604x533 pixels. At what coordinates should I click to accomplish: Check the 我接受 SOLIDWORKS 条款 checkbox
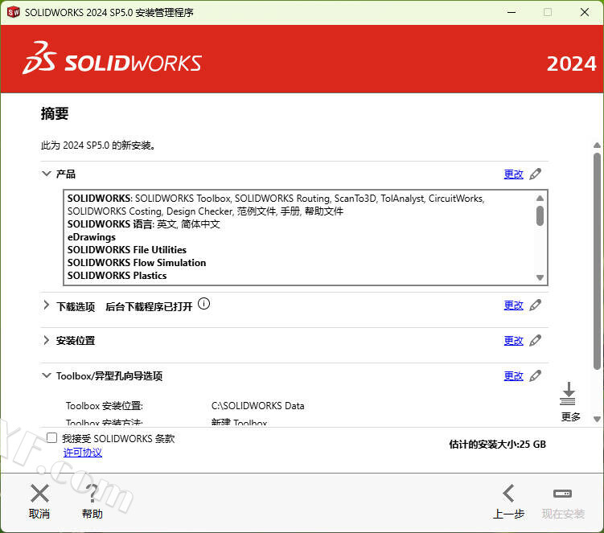(x=52, y=438)
